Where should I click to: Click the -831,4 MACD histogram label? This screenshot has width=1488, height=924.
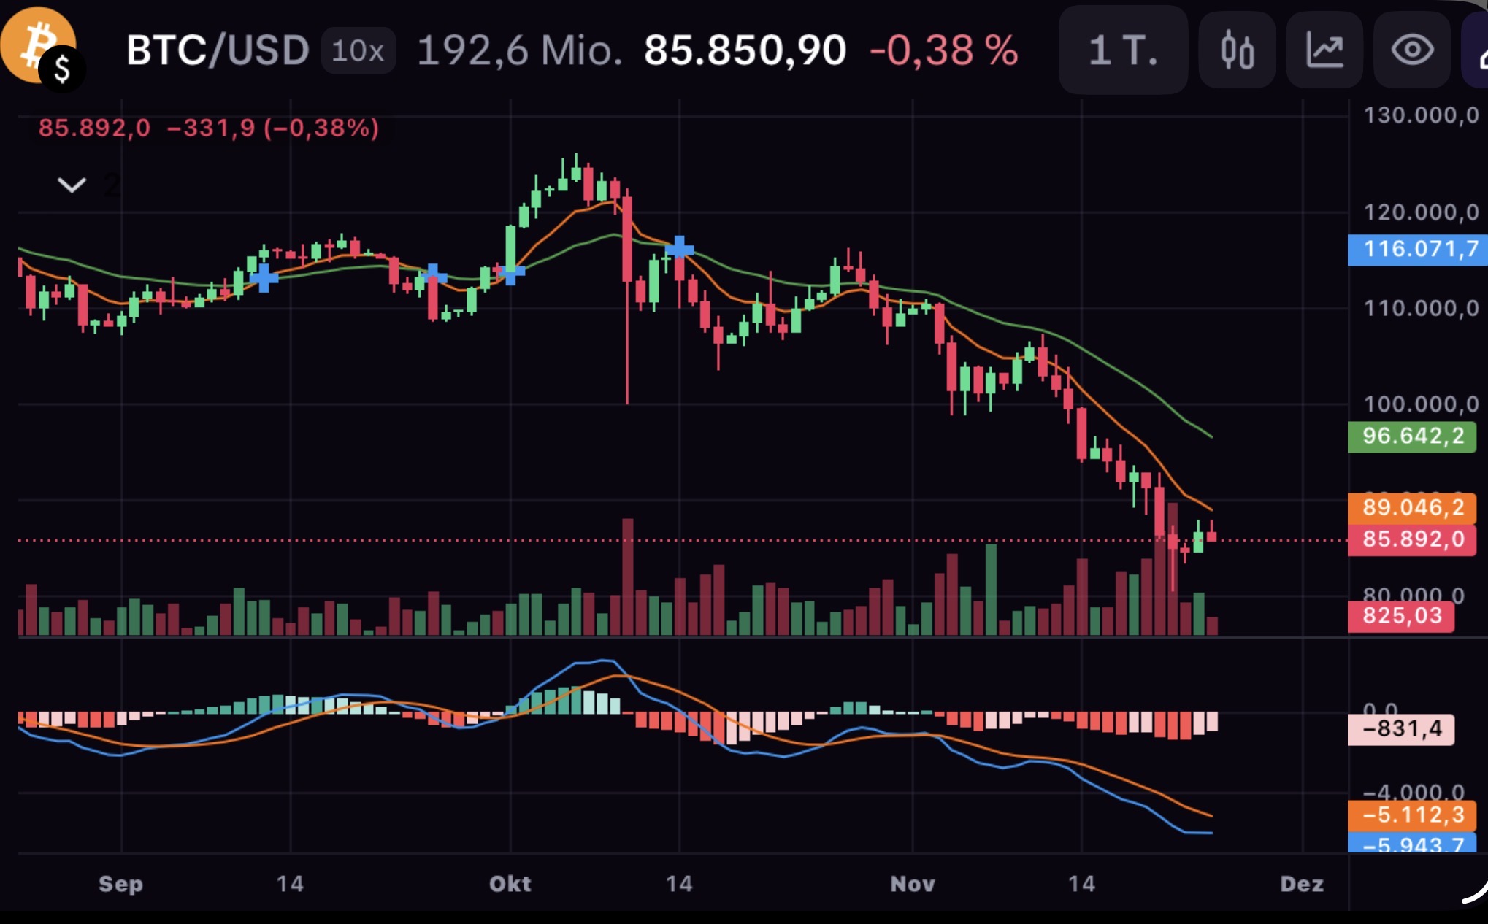pyautogui.click(x=1400, y=728)
